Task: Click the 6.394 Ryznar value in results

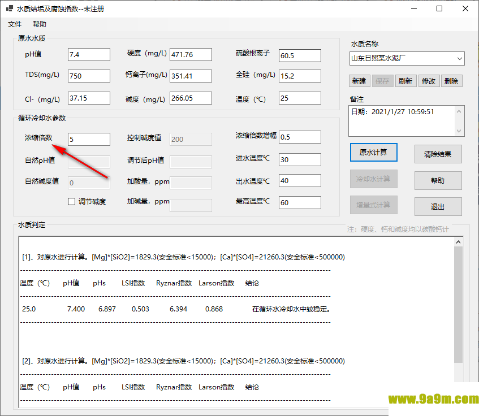Action: (178, 309)
